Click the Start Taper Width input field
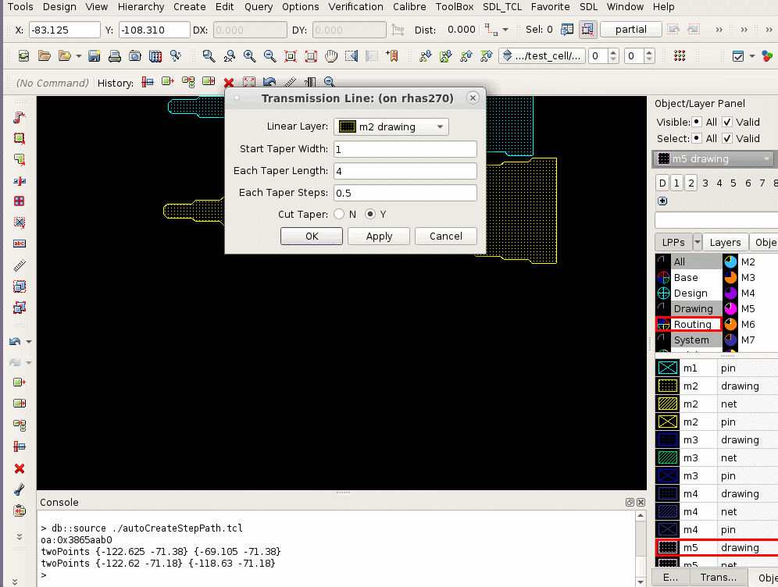Screen dimensions: 778x587 405,149
